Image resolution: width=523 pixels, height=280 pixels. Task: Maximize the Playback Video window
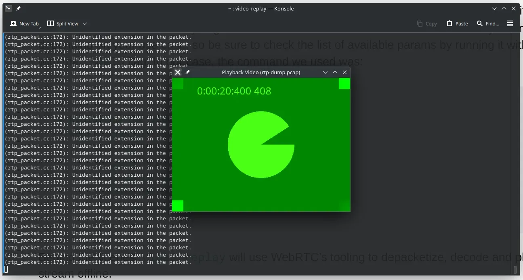[335, 72]
